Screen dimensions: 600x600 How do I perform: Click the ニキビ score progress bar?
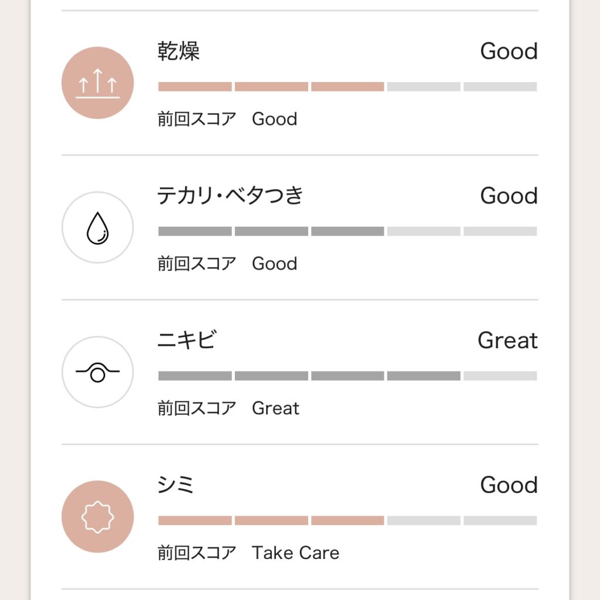347,376
